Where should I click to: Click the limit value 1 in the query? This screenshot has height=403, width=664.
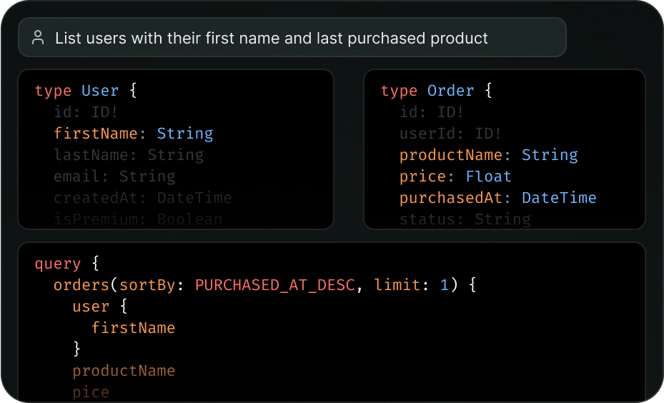tap(443, 285)
